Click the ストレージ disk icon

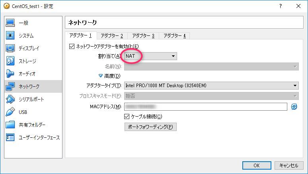[x=10, y=61]
